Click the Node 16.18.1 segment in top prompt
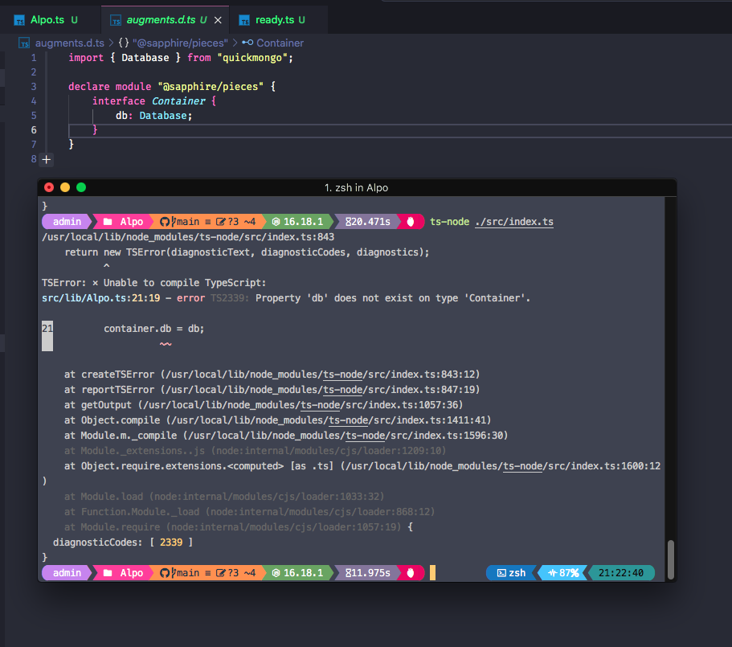 299,222
